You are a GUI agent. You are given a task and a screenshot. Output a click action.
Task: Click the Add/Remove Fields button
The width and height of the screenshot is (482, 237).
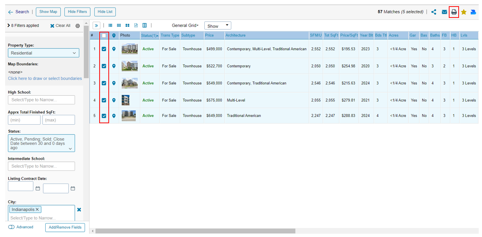pos(65,228)
